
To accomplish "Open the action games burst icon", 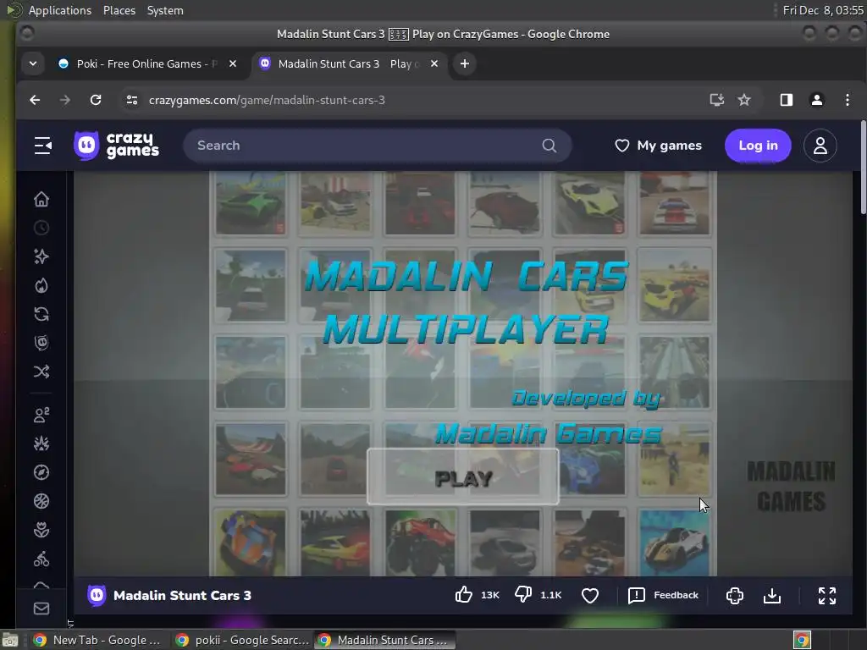I will coord(41,443).
